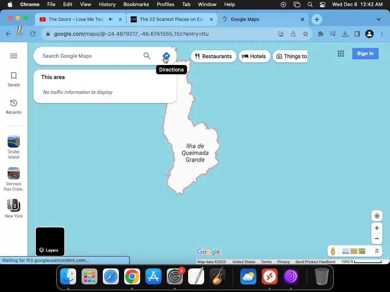390x292 pixels.
Task: Open the History menu
Action: pos(107,5)
